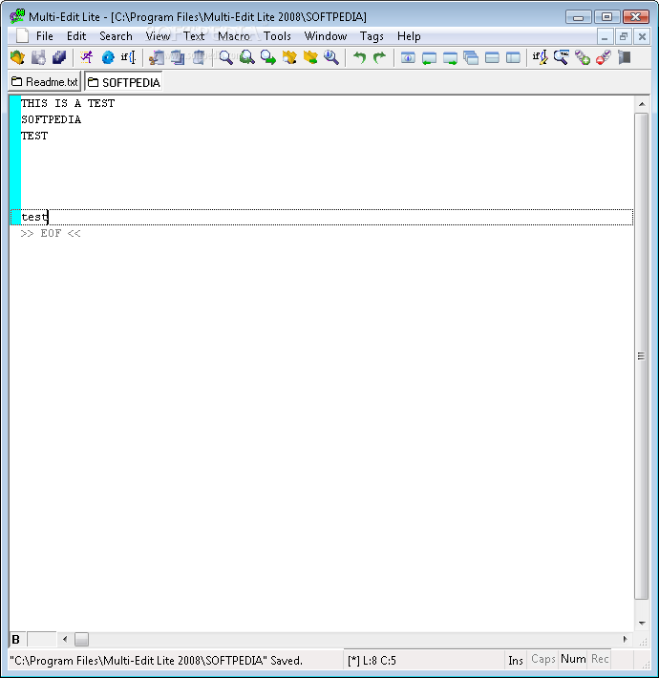
Task: Click the B button at bottom left
Action: pos(16,639)
